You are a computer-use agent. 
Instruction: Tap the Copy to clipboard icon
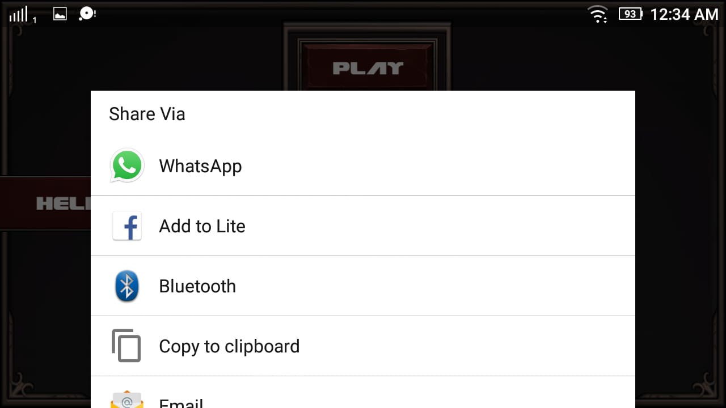click(x=126, y=346)
